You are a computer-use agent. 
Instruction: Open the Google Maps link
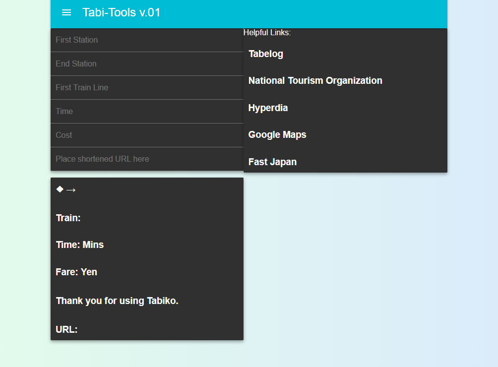click(x=277, y=134)
